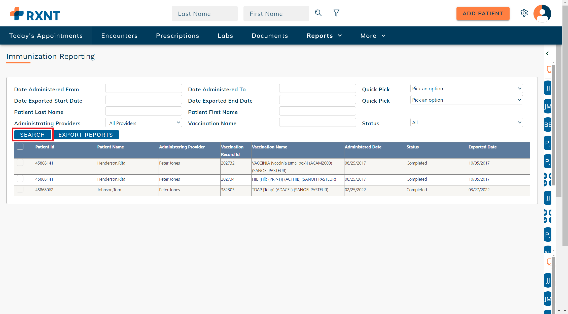This screenshot has width=568, height=314.
Task: Collapse the right sidebar with the chevron
Action: (x=548, y=53)
